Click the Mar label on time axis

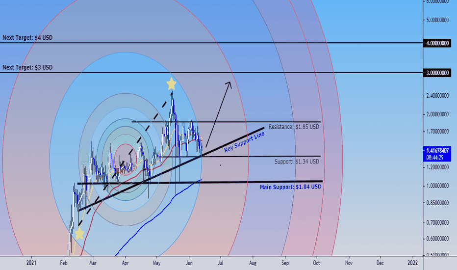(x=93, y=263)
